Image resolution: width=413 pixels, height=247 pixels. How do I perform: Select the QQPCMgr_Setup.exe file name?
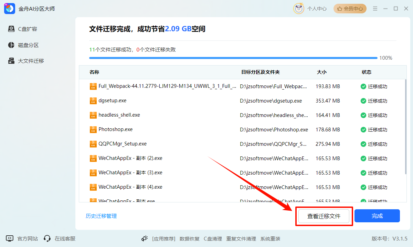(123, 144)
